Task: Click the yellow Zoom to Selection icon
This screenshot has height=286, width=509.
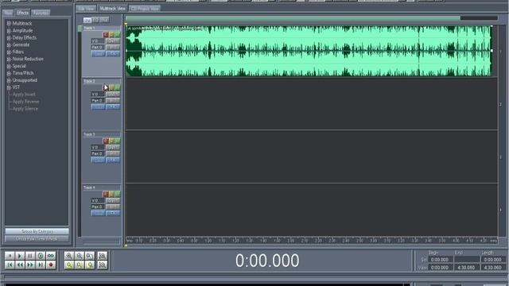Action: (69, 265)
